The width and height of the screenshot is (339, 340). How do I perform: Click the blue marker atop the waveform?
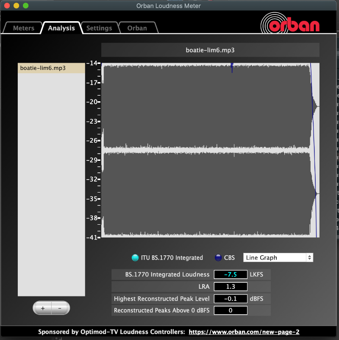tap(232, 66)
